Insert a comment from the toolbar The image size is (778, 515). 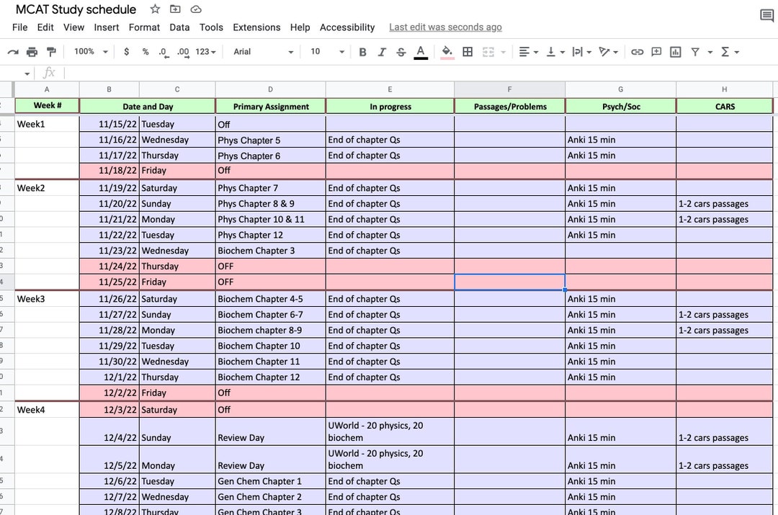tap(656, 51)
